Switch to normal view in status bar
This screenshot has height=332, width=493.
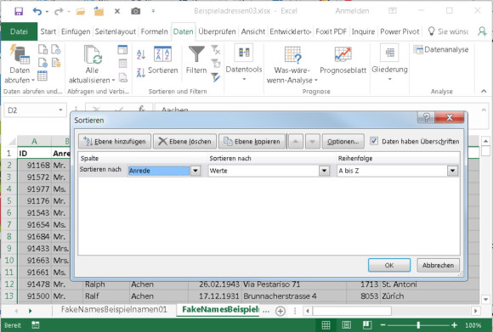(326, 325)
